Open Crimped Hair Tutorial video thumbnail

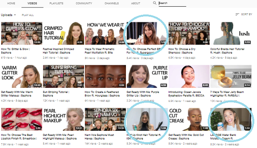click(x=63, y=33)
